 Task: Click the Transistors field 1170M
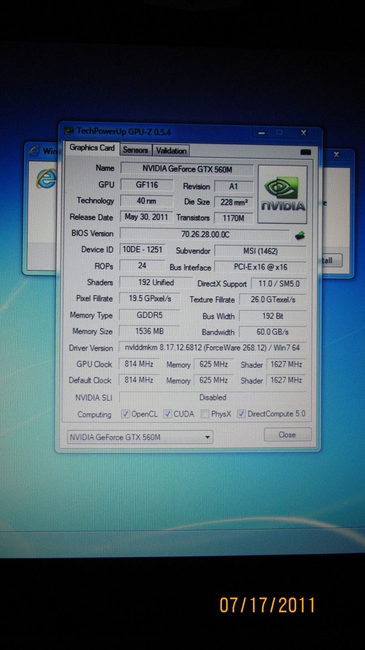point(233,218)
